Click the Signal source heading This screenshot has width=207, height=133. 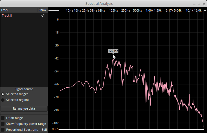[x=24, y=89]
